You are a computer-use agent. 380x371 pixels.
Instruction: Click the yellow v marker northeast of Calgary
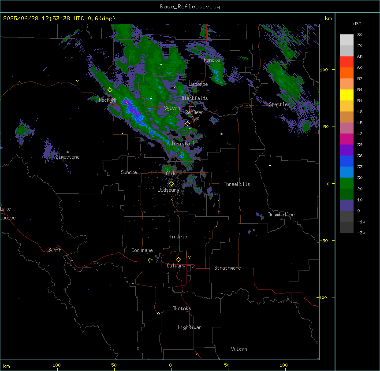(189, 257)
